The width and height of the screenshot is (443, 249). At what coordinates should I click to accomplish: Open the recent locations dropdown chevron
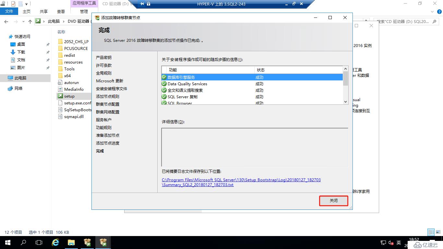tap(23, 22)
